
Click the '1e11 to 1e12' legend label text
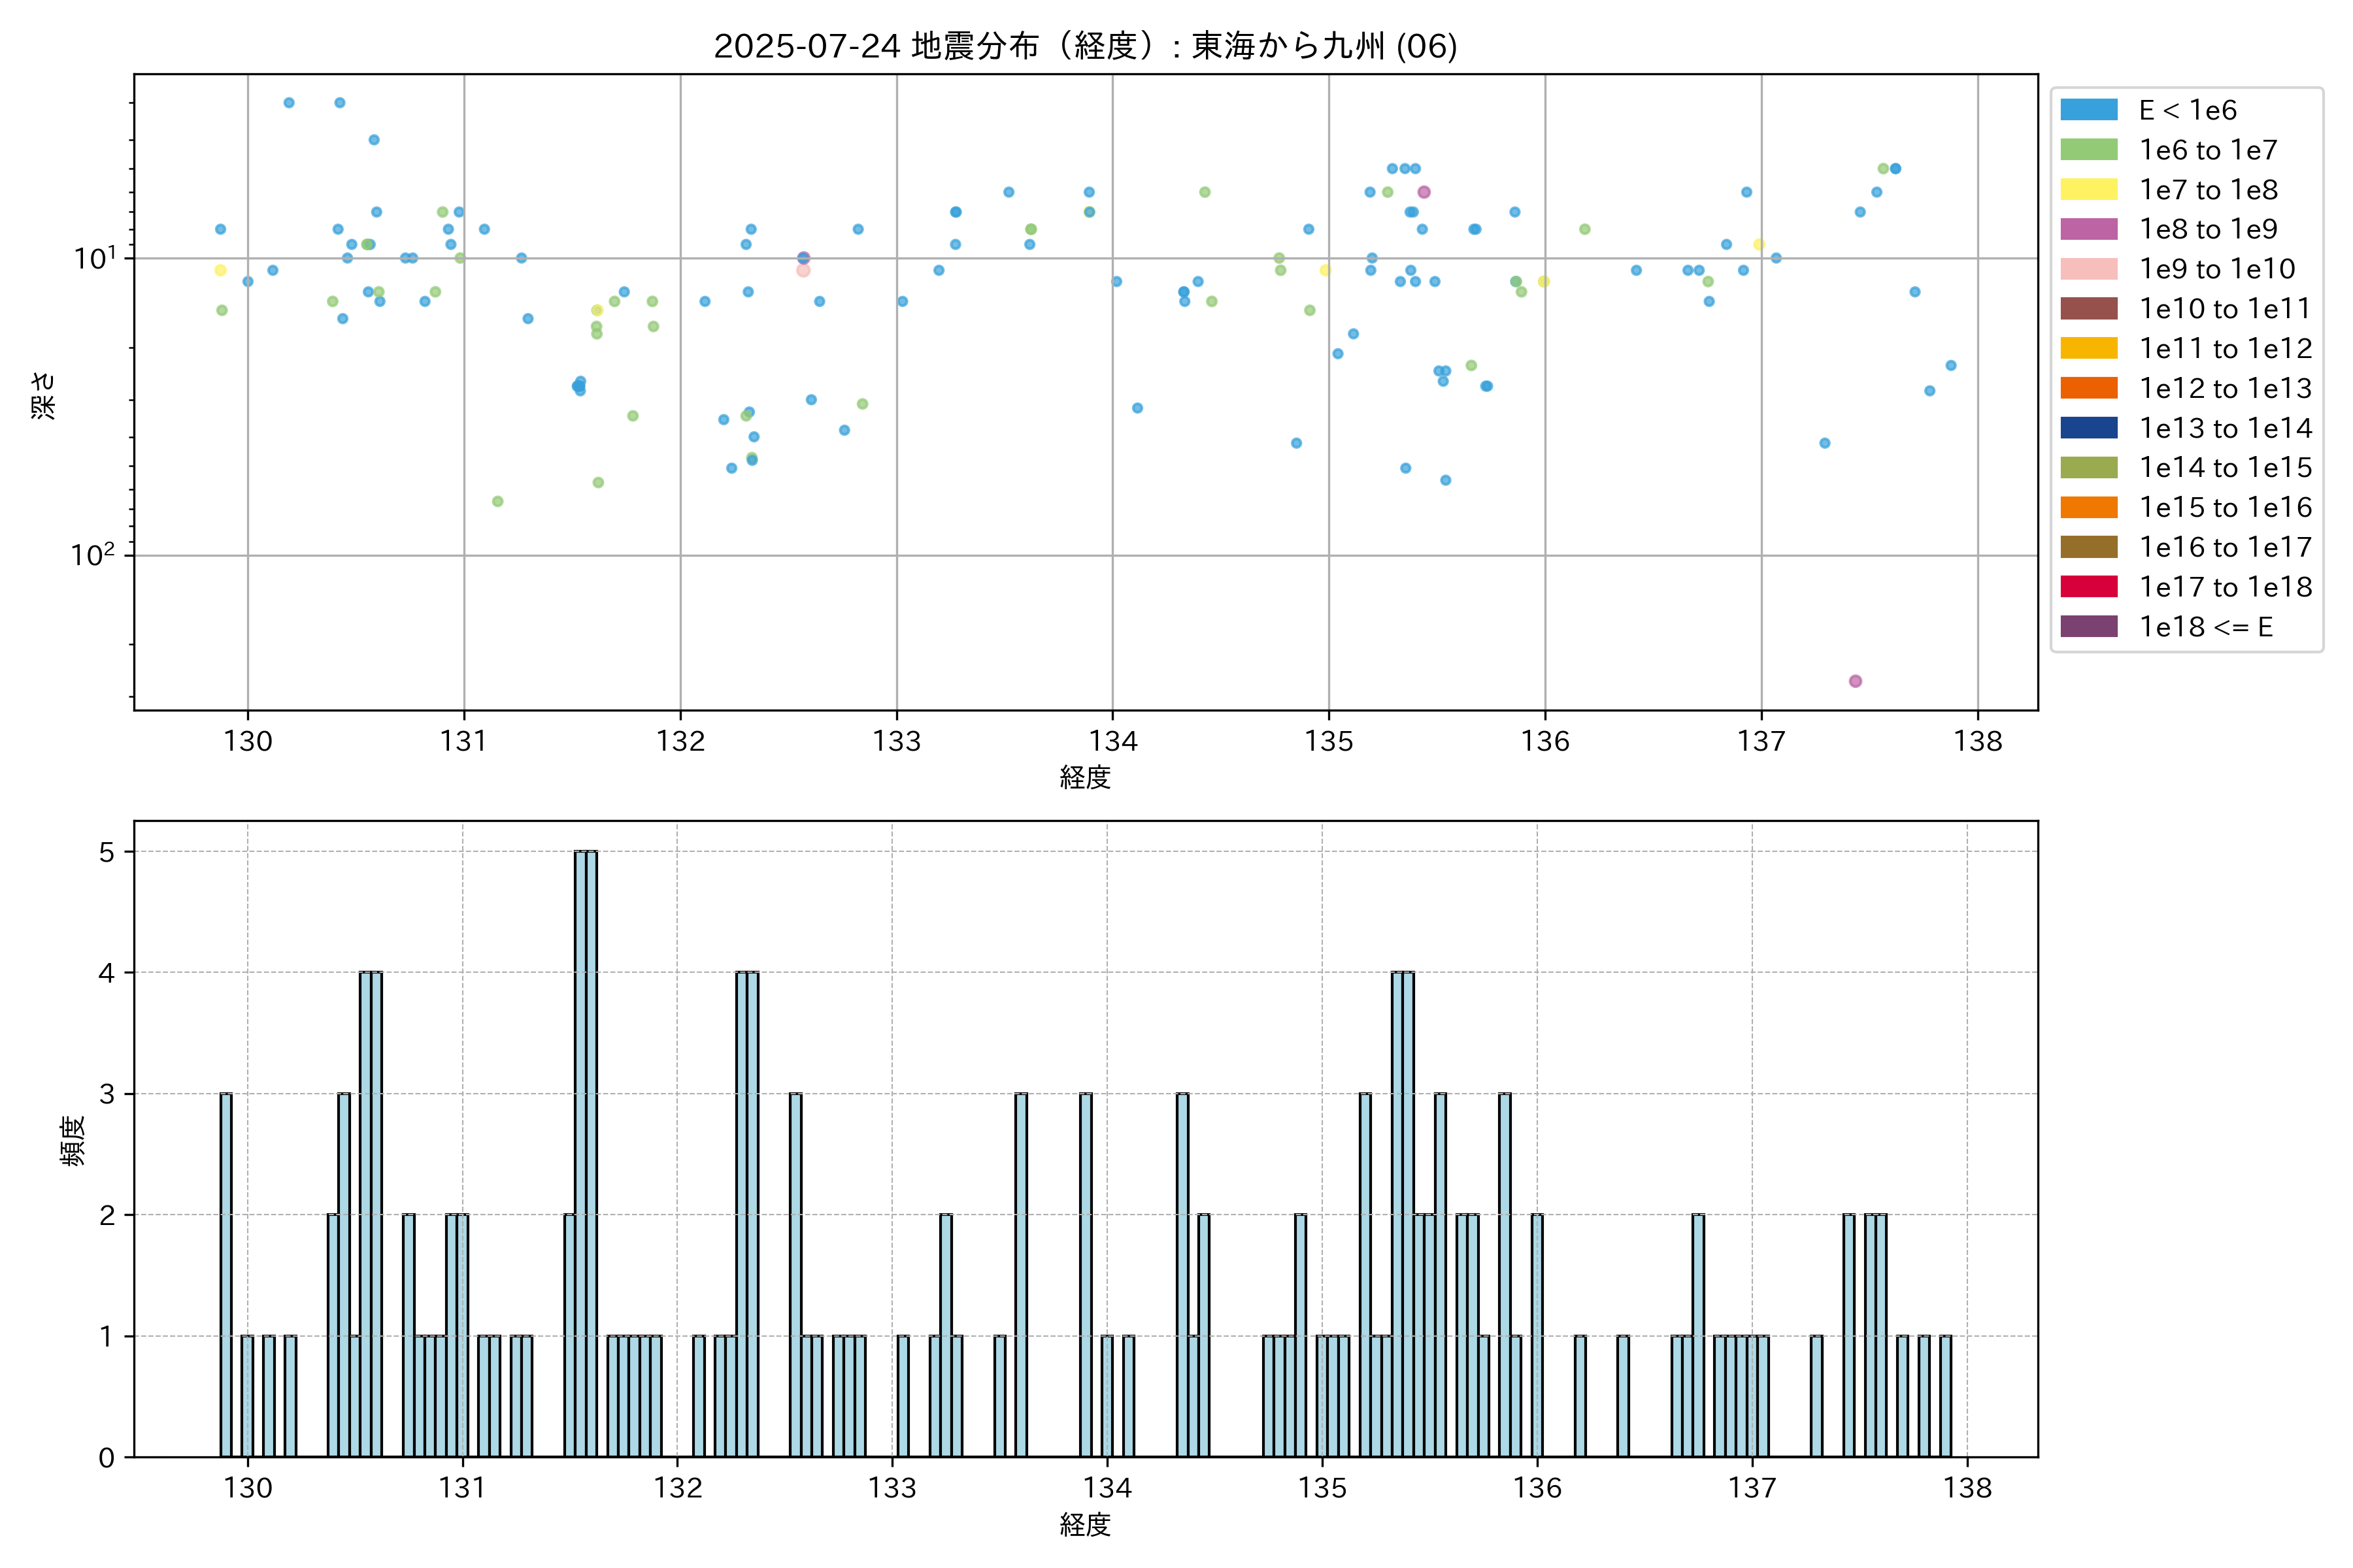[x=2225, y=349]
